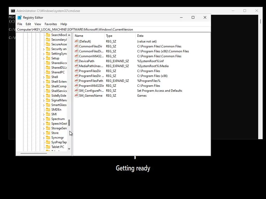Expand the Syncmgr key arrow
Screen dimensions: 266x199
tap(44, 138)
